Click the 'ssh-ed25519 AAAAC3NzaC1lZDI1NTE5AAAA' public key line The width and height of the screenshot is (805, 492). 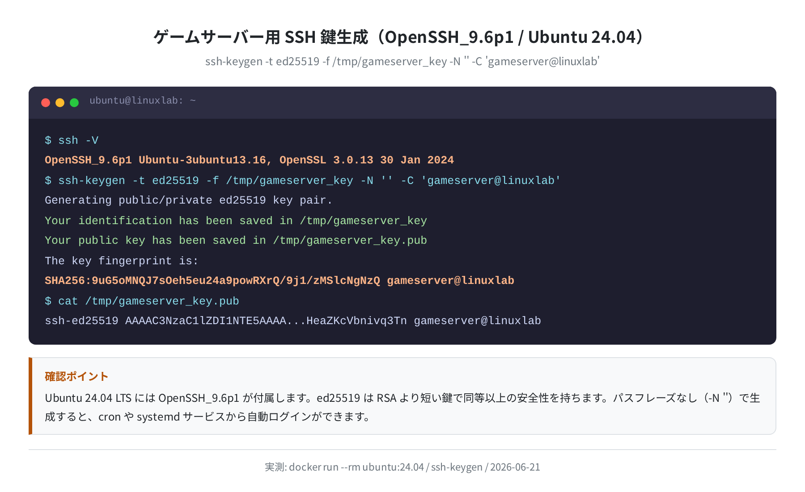[x=292, y=321]
